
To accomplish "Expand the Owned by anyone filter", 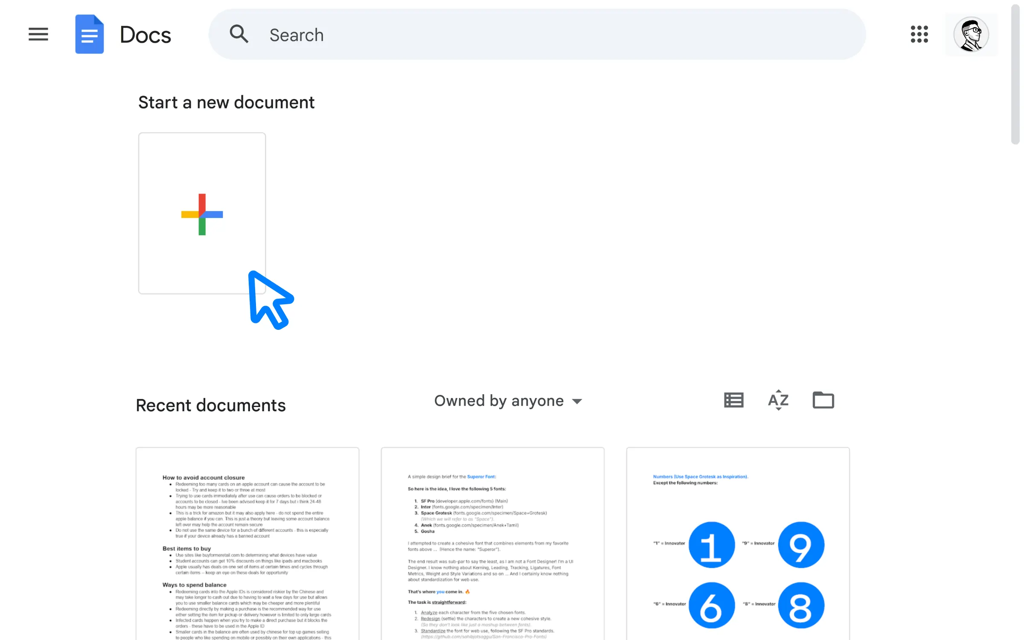I will (508, 401).
